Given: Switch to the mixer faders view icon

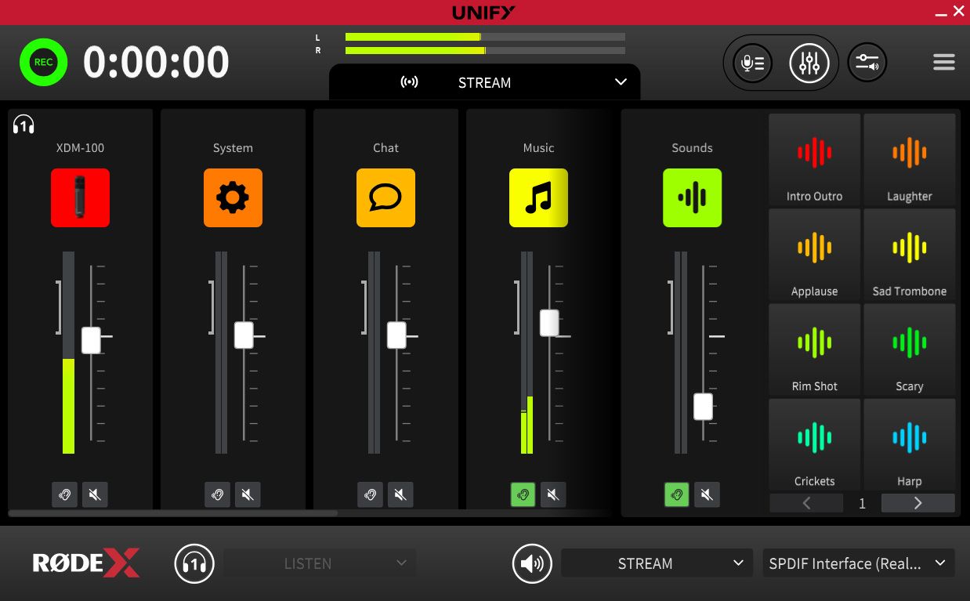Looking at the screenshot, I should [809, 63].
